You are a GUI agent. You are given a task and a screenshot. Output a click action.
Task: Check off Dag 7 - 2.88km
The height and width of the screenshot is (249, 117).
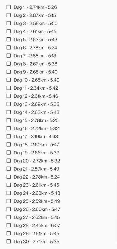click(9, 56)
